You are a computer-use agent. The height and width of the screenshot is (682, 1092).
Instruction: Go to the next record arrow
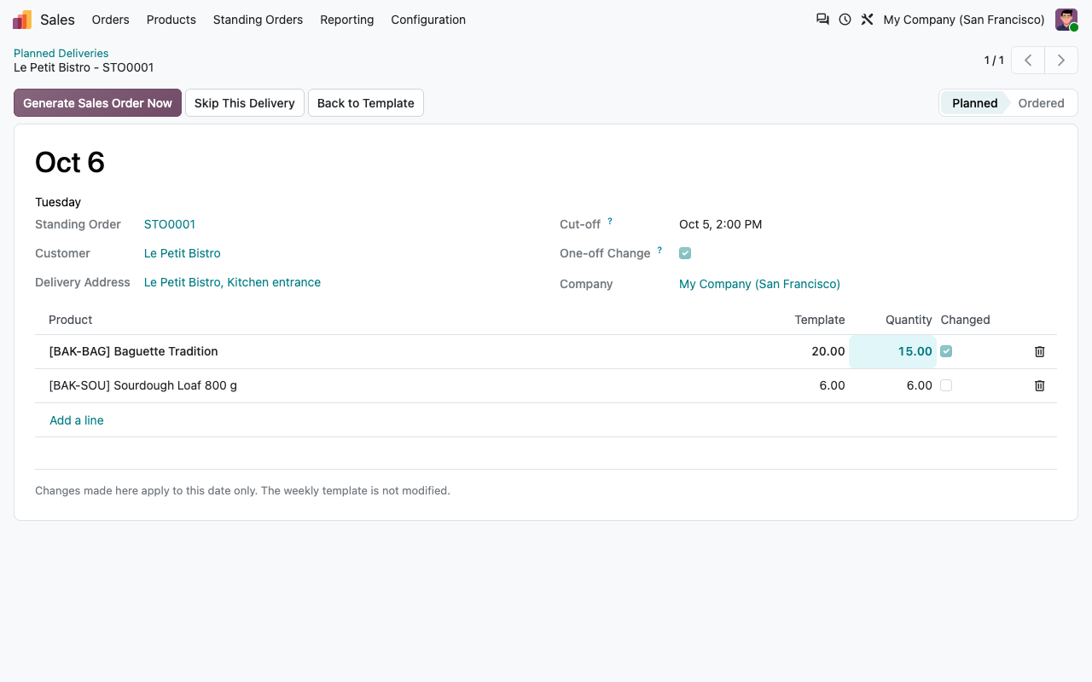[x=1061, y=61]
